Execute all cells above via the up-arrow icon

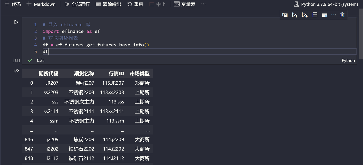pyautogui.click(x=295, y=15)
